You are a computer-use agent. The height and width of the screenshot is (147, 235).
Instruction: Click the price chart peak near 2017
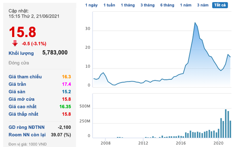(195, 23)
